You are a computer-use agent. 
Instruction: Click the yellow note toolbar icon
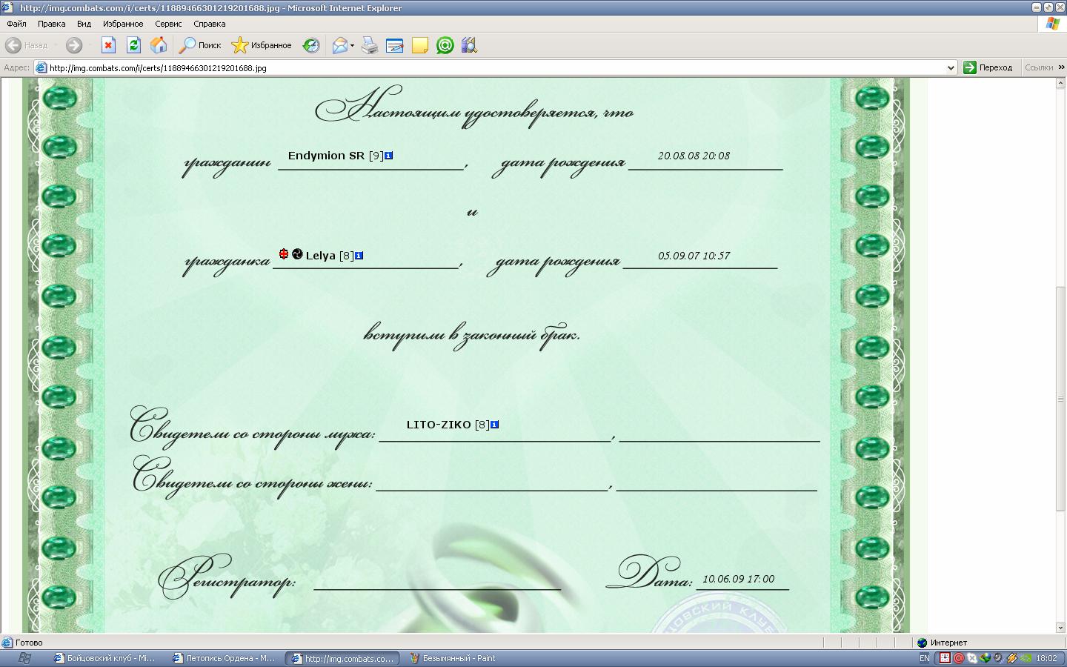click(419, 45)
